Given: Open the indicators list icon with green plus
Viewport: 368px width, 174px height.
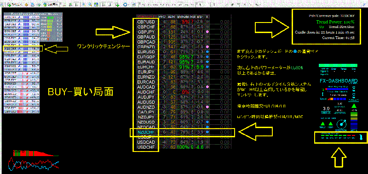Looking at the screenshot, I should pos(117,5).
